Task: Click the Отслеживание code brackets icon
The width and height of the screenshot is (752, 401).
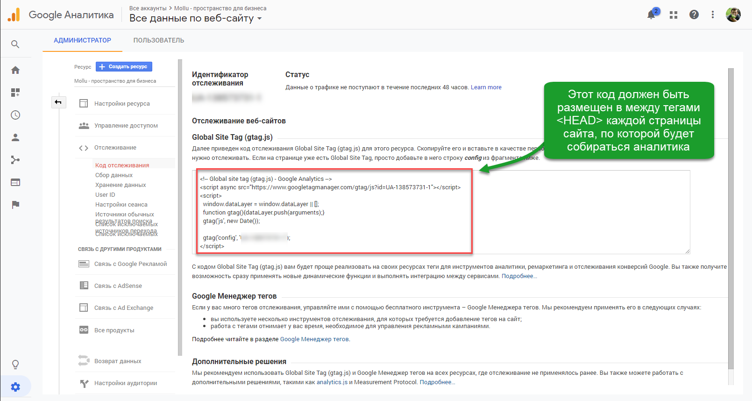Action: click(84, 148)
